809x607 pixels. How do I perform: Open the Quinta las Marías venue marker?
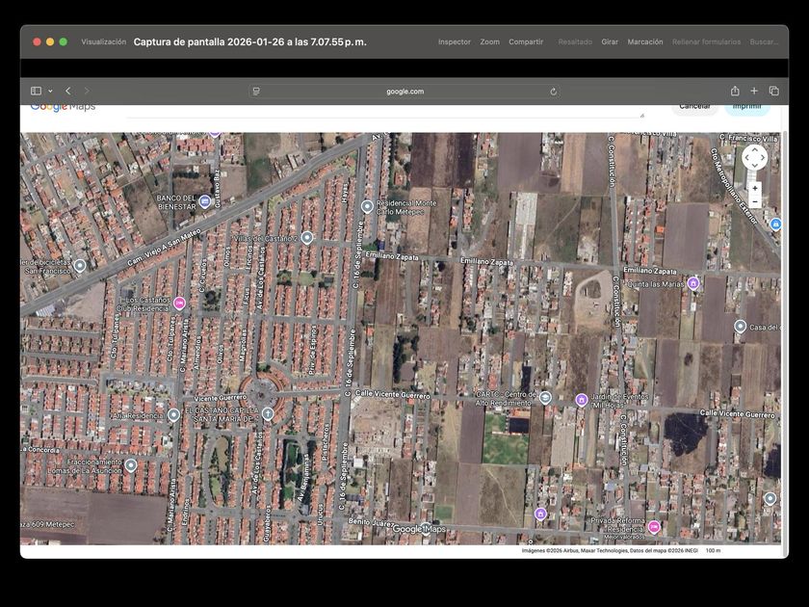click(x=692, y=283)
